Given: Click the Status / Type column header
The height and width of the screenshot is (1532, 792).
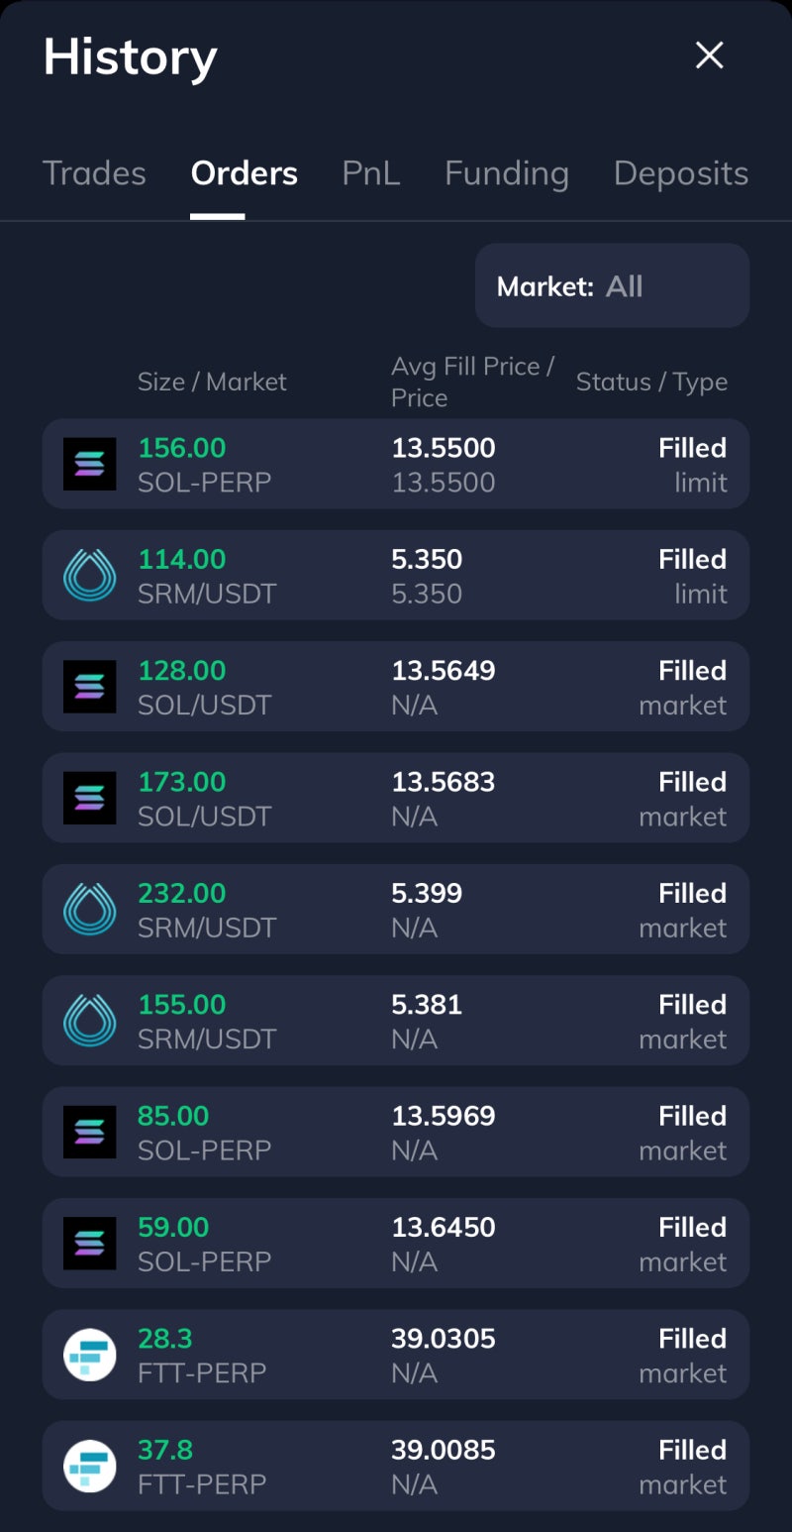Looking at the screenshot, I should (651, 382).
